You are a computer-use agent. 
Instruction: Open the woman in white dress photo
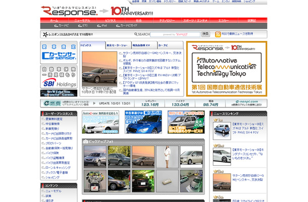(x=167, y=157)
